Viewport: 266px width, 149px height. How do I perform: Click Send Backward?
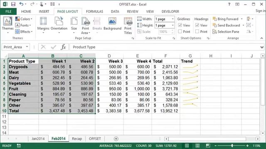point(226,25)
